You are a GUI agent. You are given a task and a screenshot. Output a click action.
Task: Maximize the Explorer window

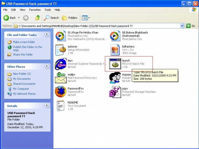coord(190,3)
